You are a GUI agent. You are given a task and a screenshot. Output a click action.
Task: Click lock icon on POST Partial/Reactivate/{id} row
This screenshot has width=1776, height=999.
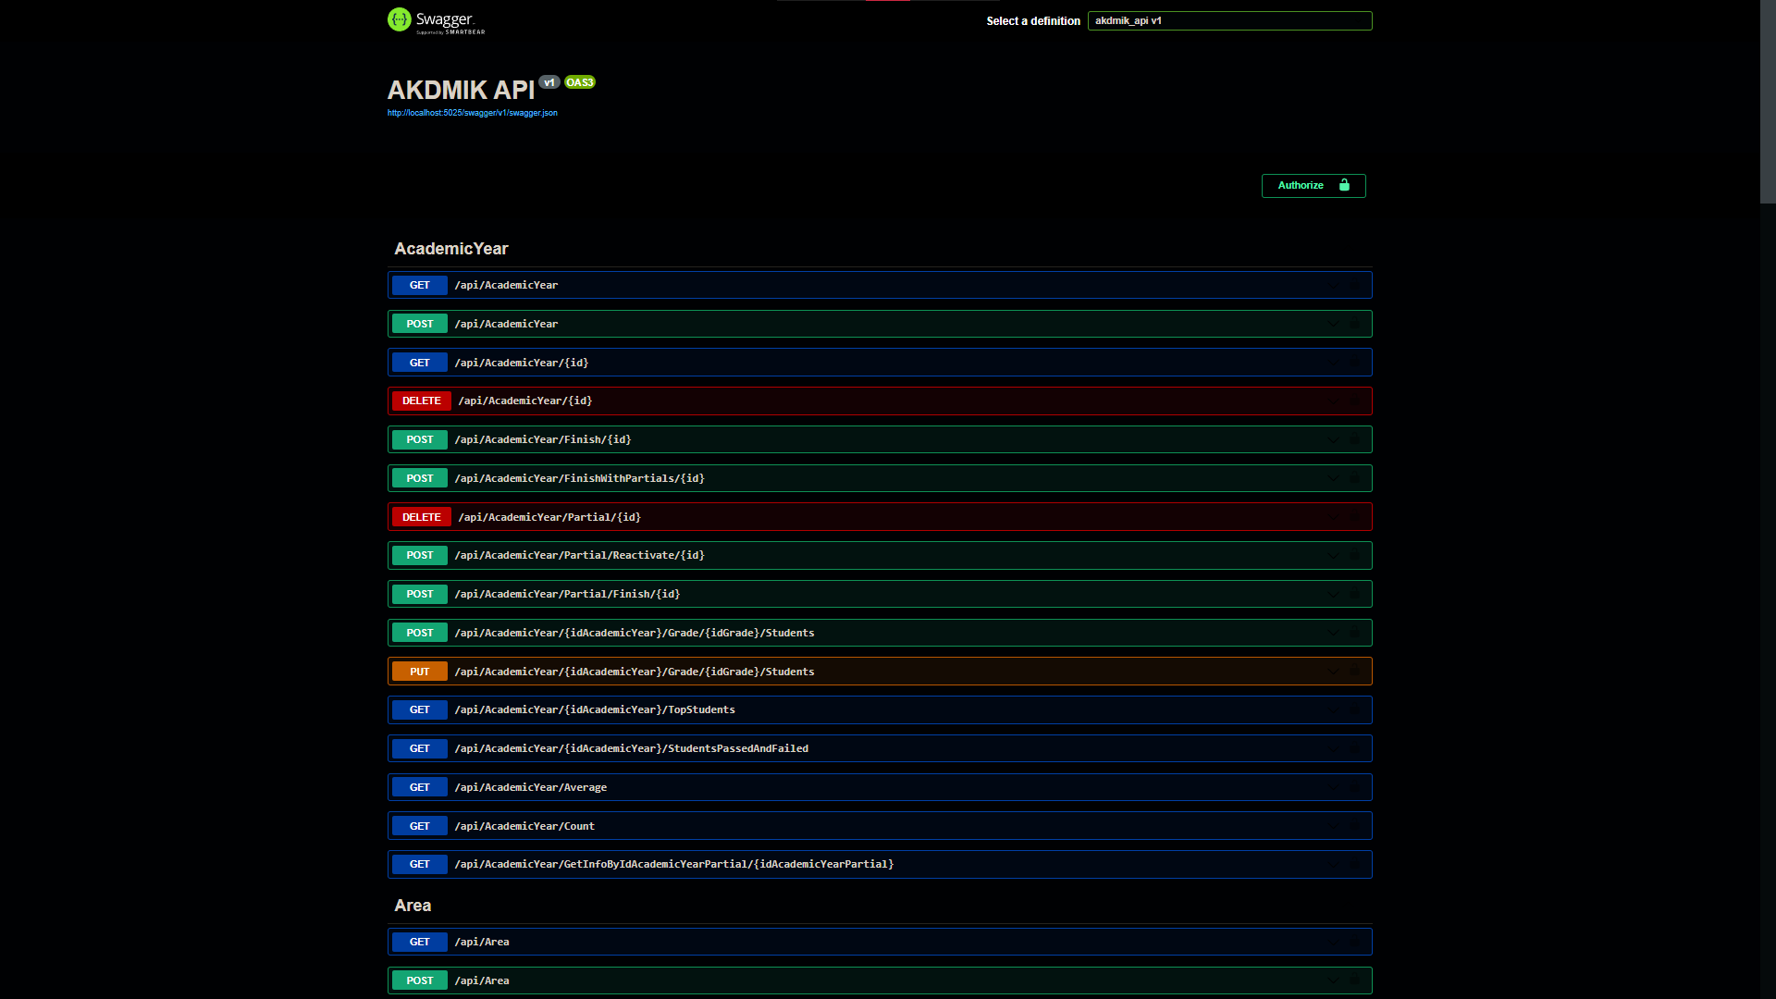coord(1355,555)
